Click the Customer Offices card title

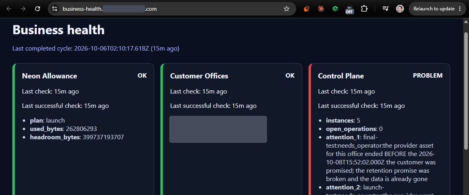[x=199, y=76]
